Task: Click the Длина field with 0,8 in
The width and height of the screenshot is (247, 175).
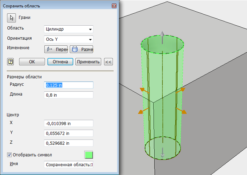Action: coord(69,95)
